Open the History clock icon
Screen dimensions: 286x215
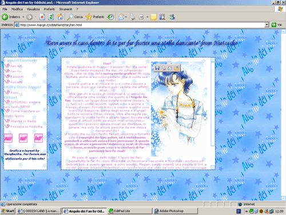point(110,17)
